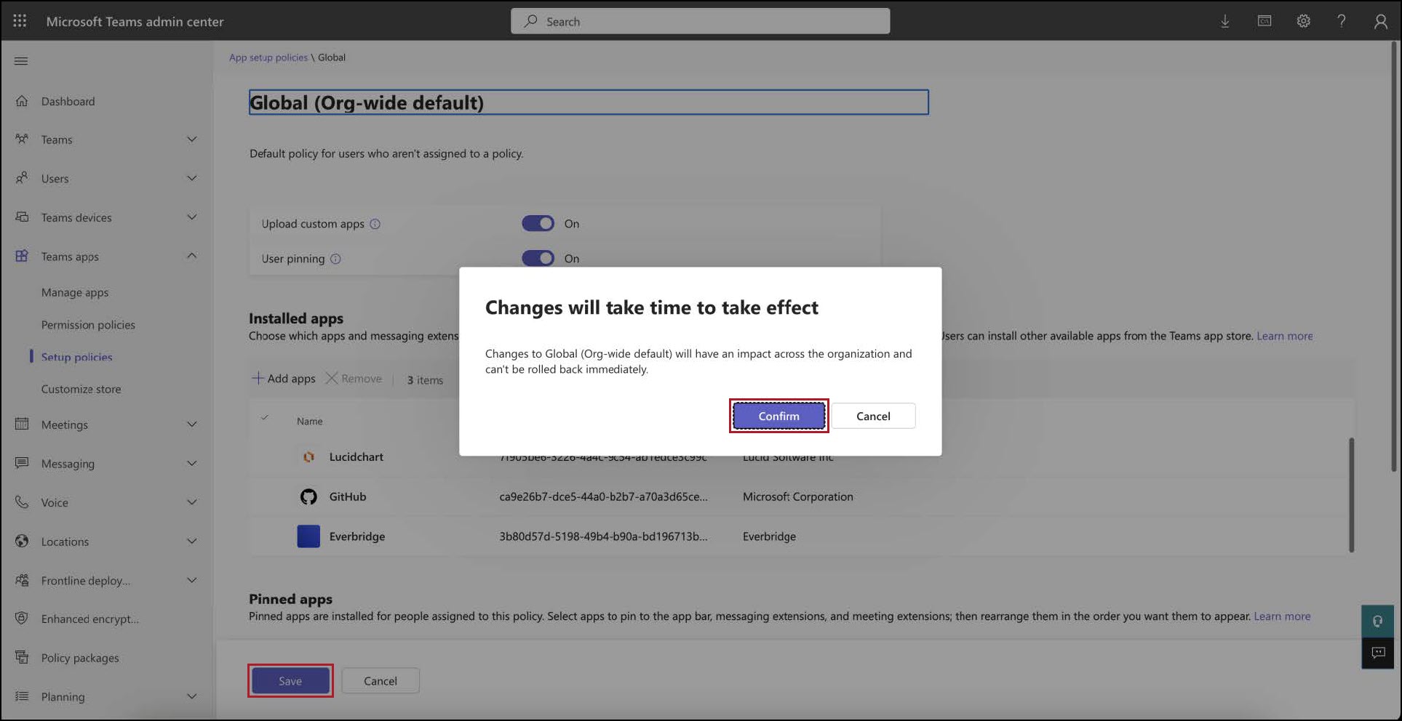Open Policy packages menu item
This screenshot has width=1402, height=721.
click(x=80, y=658)
